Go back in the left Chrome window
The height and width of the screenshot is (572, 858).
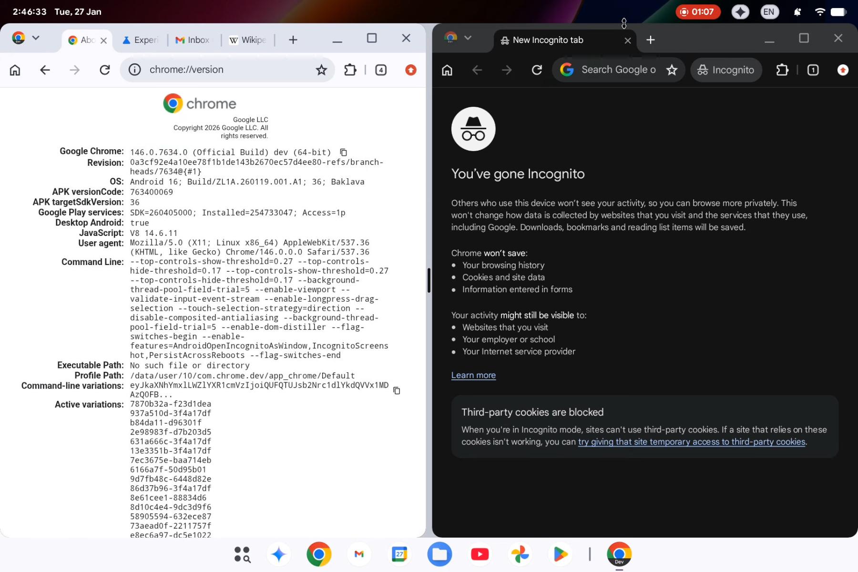pyautogui.click(x=45, y=70)
